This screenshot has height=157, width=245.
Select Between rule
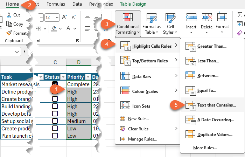212,76
